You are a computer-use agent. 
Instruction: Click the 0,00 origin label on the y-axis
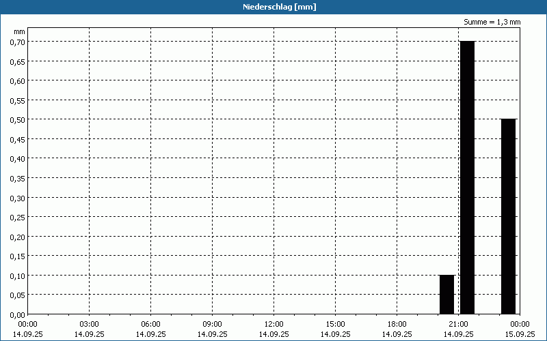(16, 314)
